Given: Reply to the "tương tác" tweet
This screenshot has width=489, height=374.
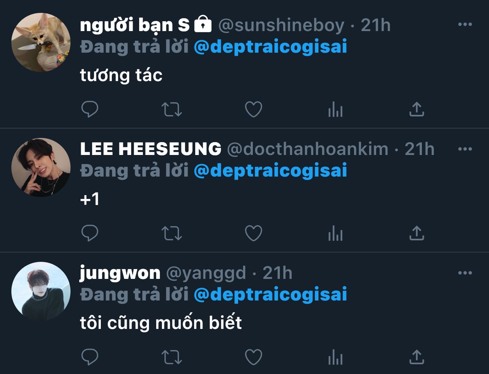Looking at the screenshot, I should tap(90, 110).
